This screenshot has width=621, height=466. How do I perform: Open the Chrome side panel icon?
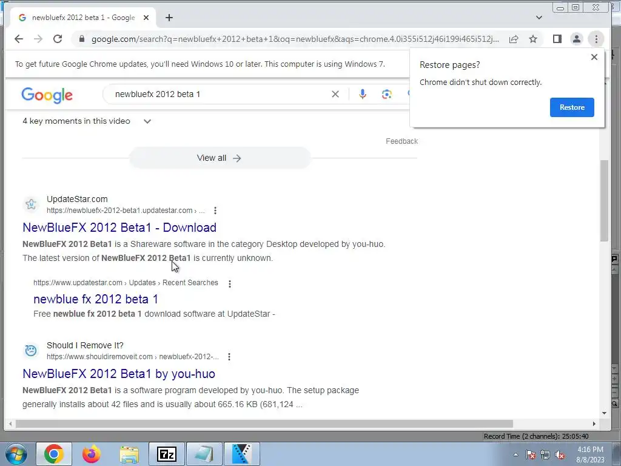[x=557, y=39]
